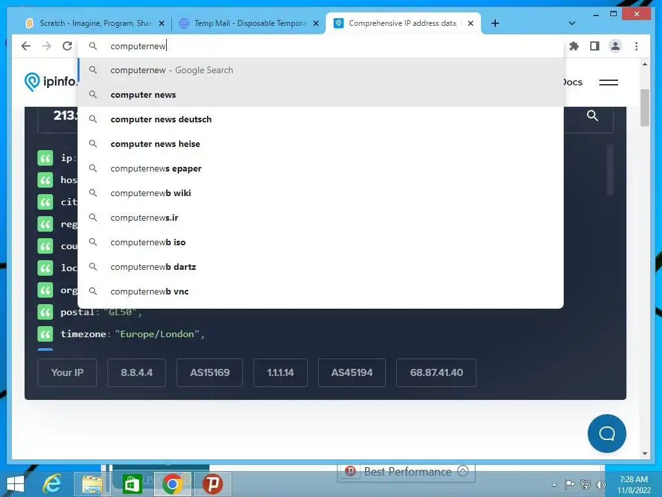
Task: Click in the address bar text field
Action: 321,46
